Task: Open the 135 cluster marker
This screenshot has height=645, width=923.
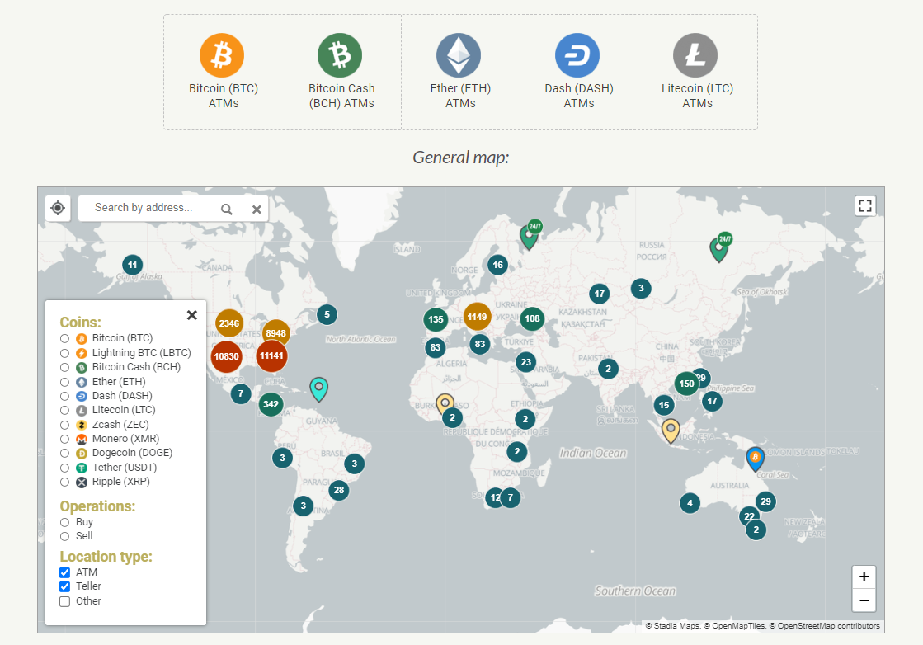Action: click(x=436, y=319)
